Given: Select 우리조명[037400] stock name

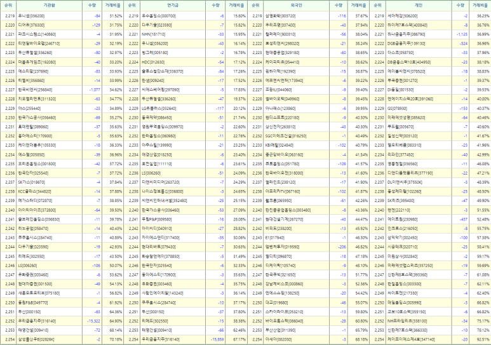Looking at the screenshot, I should [x=280, y=25].
